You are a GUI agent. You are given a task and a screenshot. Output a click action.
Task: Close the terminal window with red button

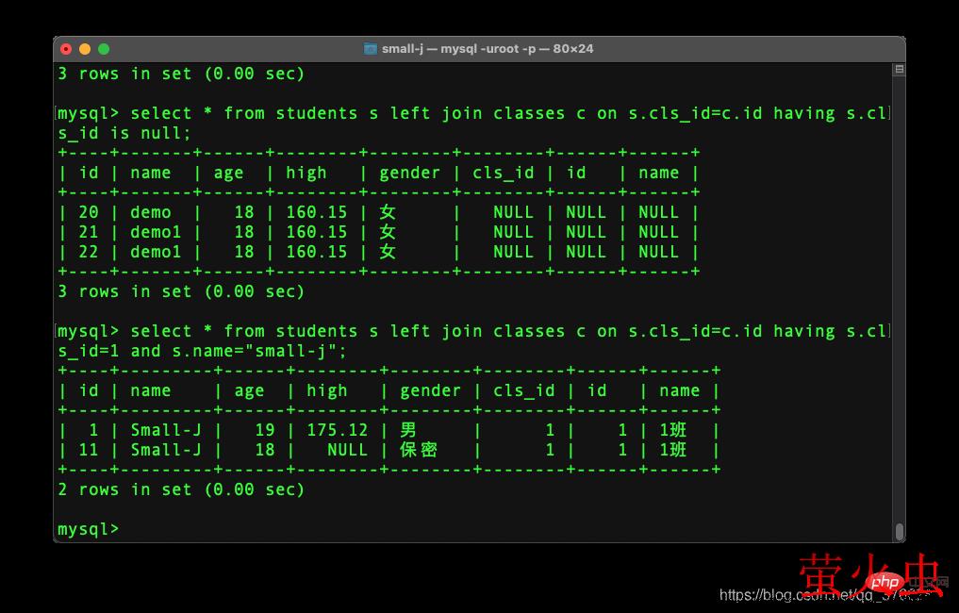click(x=66, y=49)
